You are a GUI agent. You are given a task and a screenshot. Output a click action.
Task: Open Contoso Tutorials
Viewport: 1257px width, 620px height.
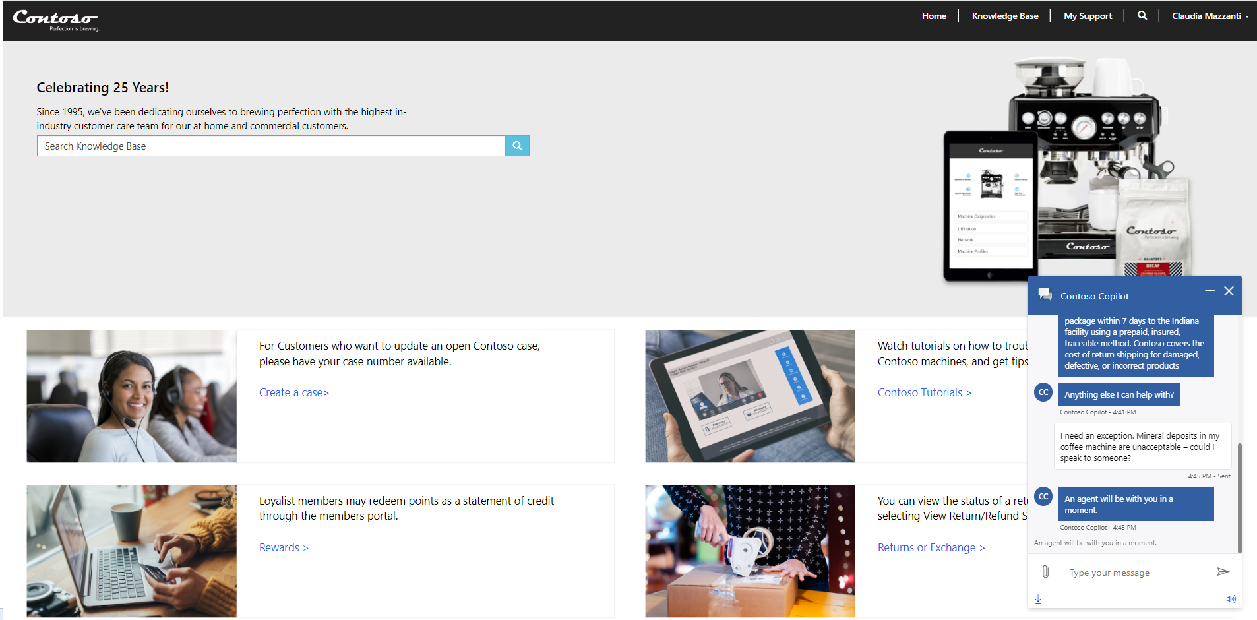click(x=924, y=392)
